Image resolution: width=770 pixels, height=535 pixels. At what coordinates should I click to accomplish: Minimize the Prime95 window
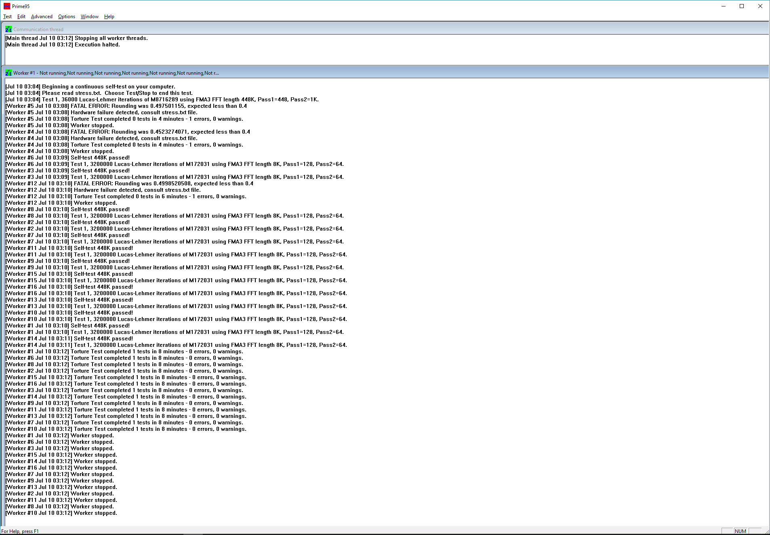(724, 6)
